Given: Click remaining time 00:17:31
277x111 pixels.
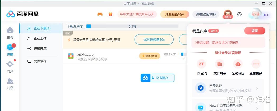Looking at the screenshot, I should coord(170,54).
